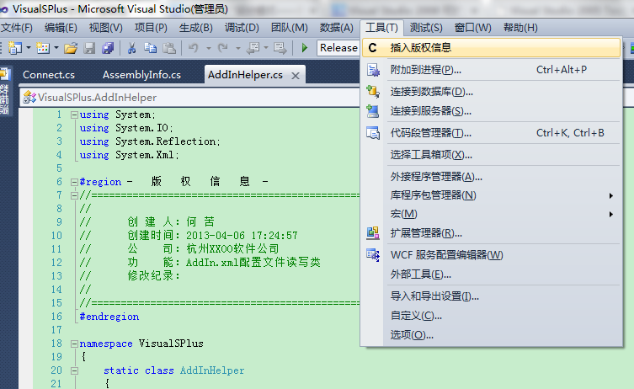Image resolution: width=634 pixels, height=389 pixels.
Task: Click code line number 10 in the gutter
Action: 56,236
